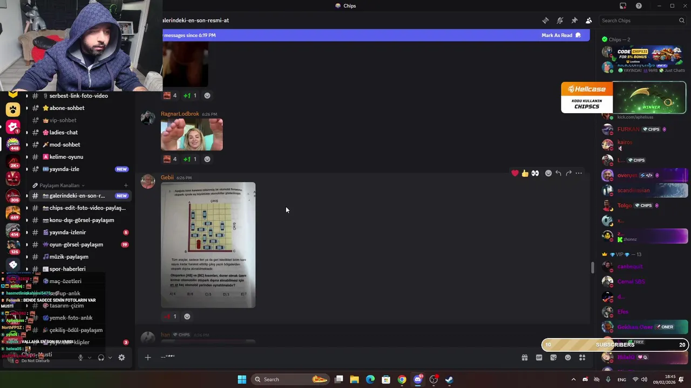This screenshot has height=388, width=691.
Task: Show hidden system tray icons
Action: (x=573, y=379)
